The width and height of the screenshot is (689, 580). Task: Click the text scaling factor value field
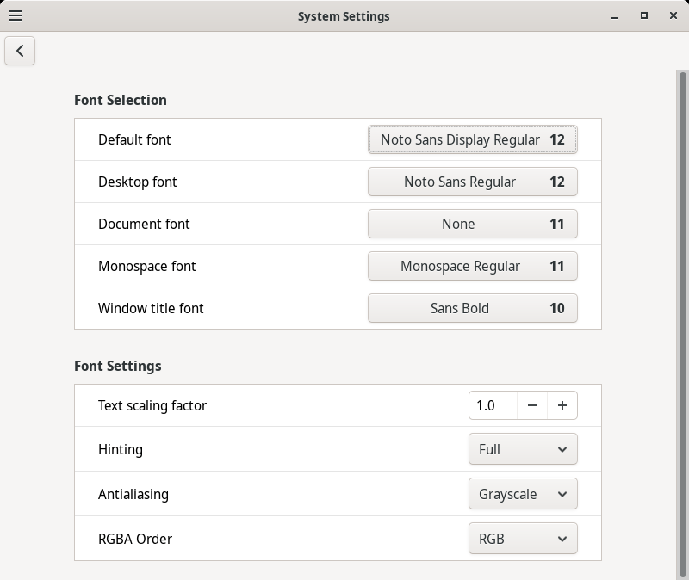coord(493,405)
